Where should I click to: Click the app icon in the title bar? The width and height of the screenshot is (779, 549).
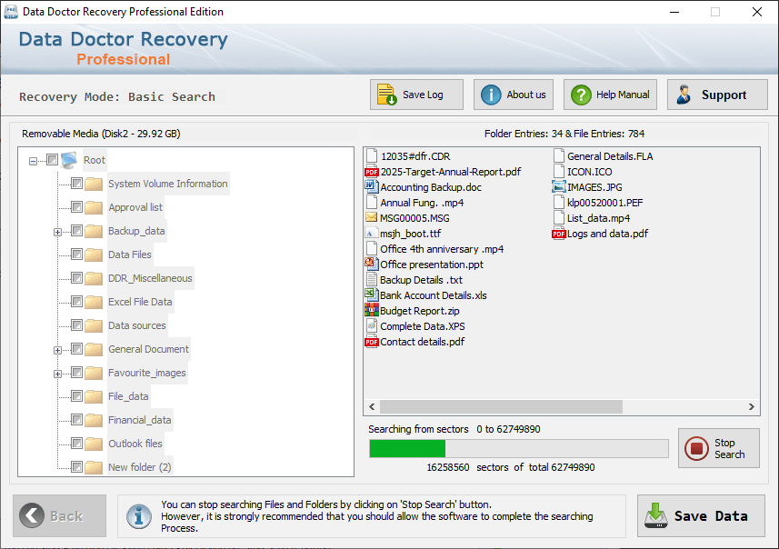point(10,12)
